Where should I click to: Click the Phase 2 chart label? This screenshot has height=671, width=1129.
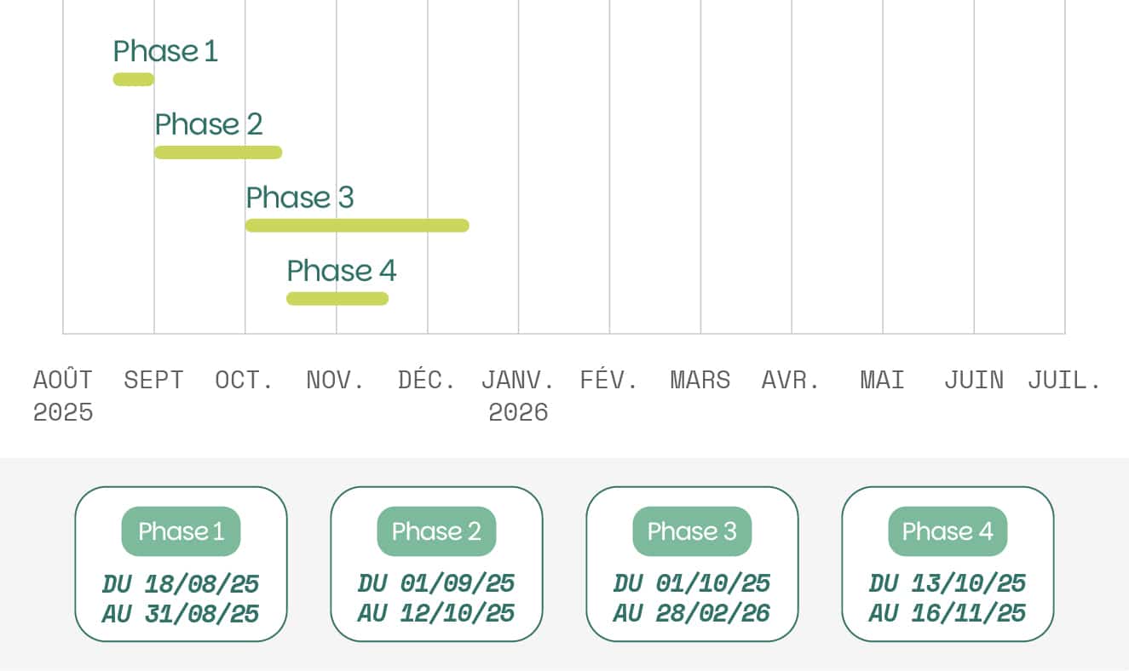pos(209,124)
